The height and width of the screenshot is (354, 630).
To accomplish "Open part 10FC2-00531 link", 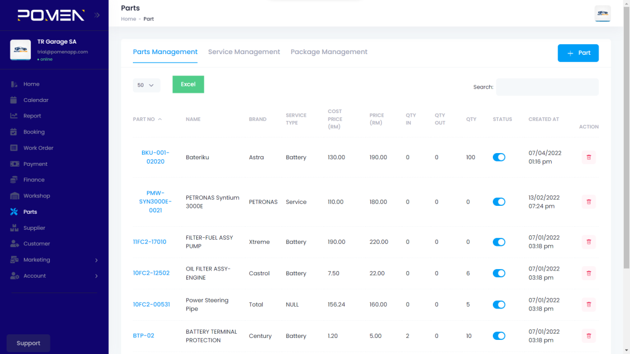I will pos(151,304).
